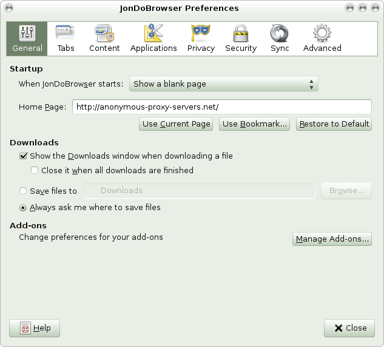Select the Save files to radio button
The height and width of the screenshot is (347, 384).
pyautogui.click(x=23, y=191)
